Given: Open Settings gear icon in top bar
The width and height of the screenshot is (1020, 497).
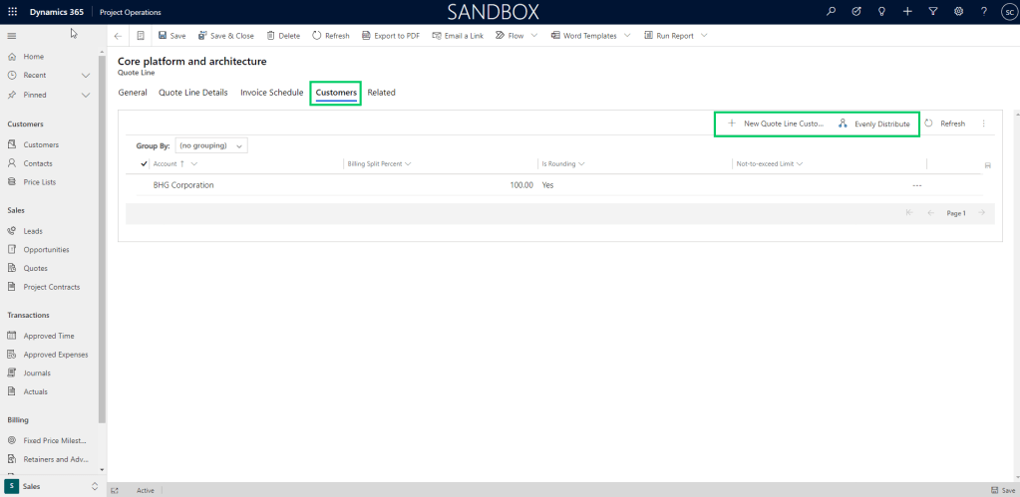Looking at the screenshot, I should (958, 12).
